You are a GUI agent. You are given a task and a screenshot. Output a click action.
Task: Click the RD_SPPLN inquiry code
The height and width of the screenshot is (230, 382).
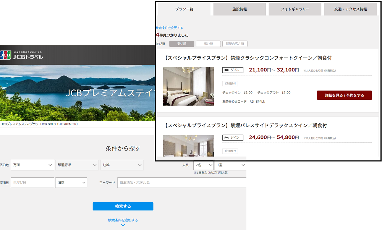tap(257, 102)
